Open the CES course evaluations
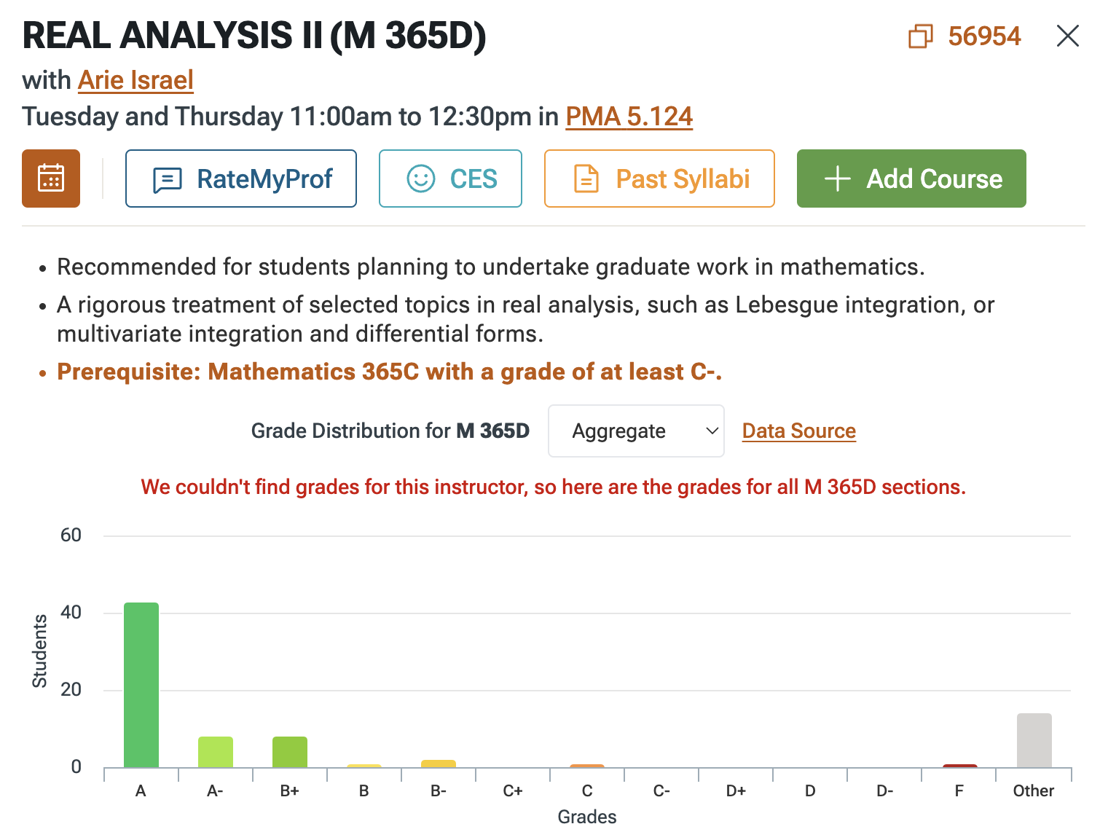The height and width of the screenshot is (832, 1100). (450, 178)
